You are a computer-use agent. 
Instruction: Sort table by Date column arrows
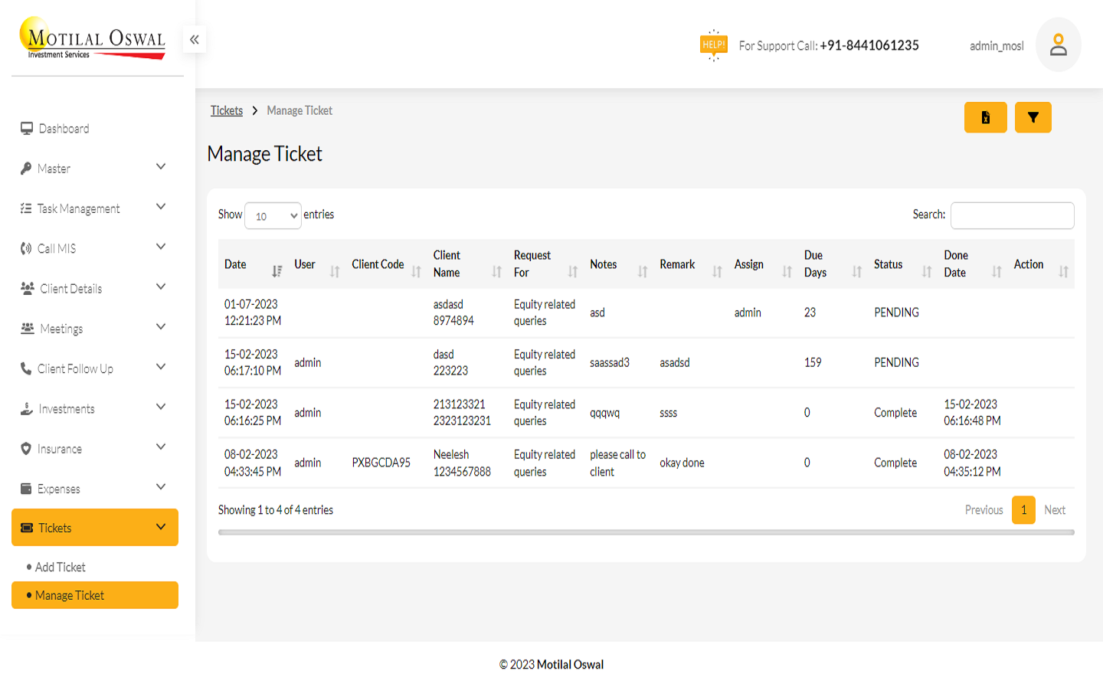click(277, 271)
